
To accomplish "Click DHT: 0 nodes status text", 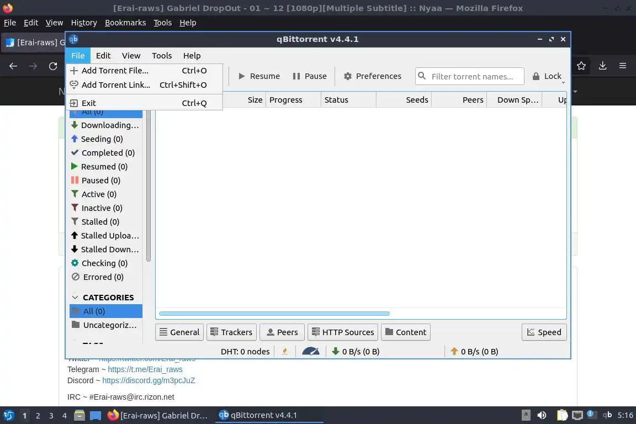I will click(x=245, y=352).
